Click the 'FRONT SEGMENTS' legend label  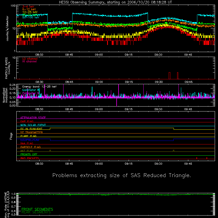[37, 209]
